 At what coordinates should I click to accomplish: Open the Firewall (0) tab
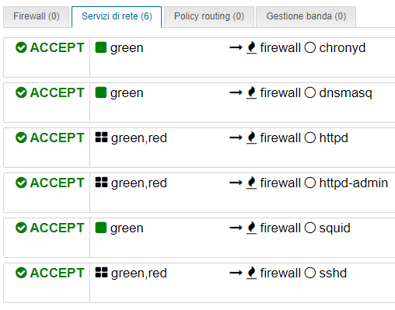(x=37, y=16)
